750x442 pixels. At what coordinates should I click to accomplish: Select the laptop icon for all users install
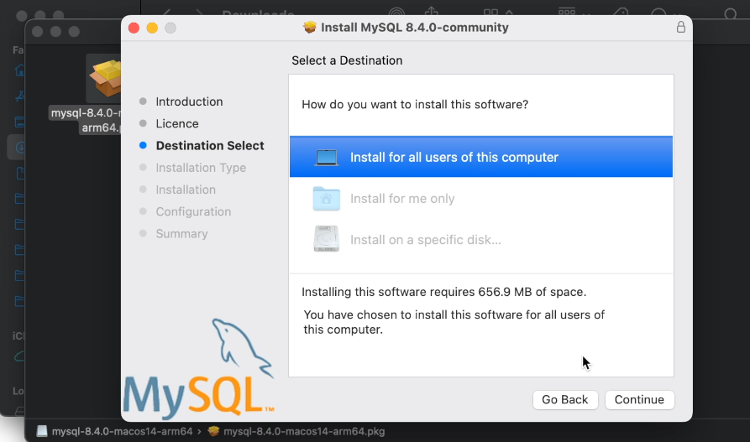pyautogui.click(x=326, y=157)
